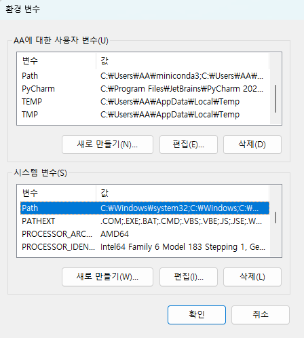
Task: Select the PyCharm user variable
Action: 145,89
